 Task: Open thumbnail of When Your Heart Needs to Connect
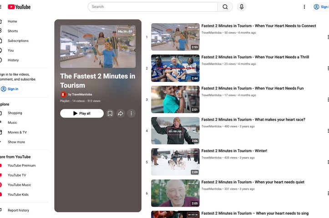175,37
